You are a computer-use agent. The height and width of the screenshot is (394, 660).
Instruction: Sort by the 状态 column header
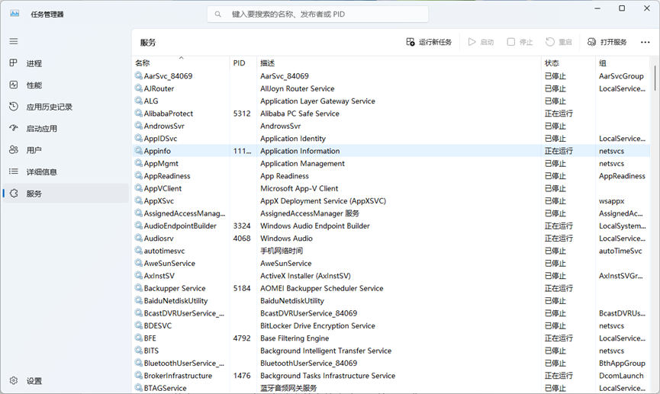tap(568, 62)
